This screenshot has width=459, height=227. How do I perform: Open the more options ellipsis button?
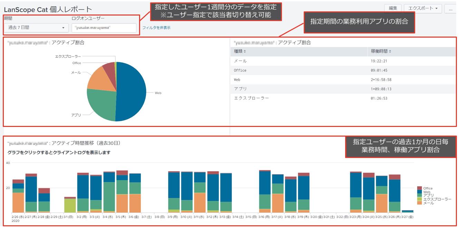coord(450,9)
